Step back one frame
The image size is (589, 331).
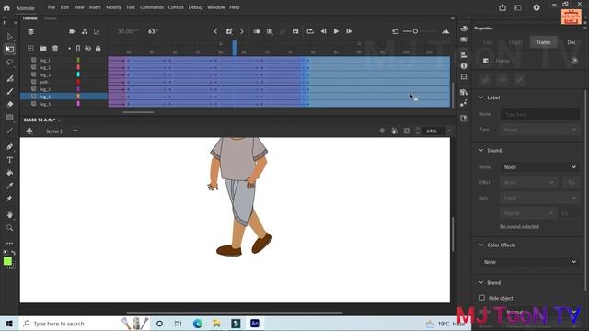[323, 31]
